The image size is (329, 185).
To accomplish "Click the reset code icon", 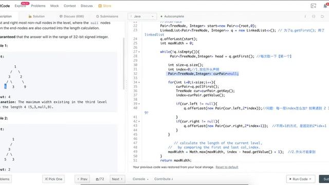I will 322,16.
